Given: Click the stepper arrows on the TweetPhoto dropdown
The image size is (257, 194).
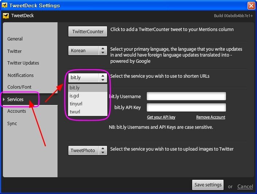Looking at the screenshot, I should pyautogui.click(x=103, y=150).
